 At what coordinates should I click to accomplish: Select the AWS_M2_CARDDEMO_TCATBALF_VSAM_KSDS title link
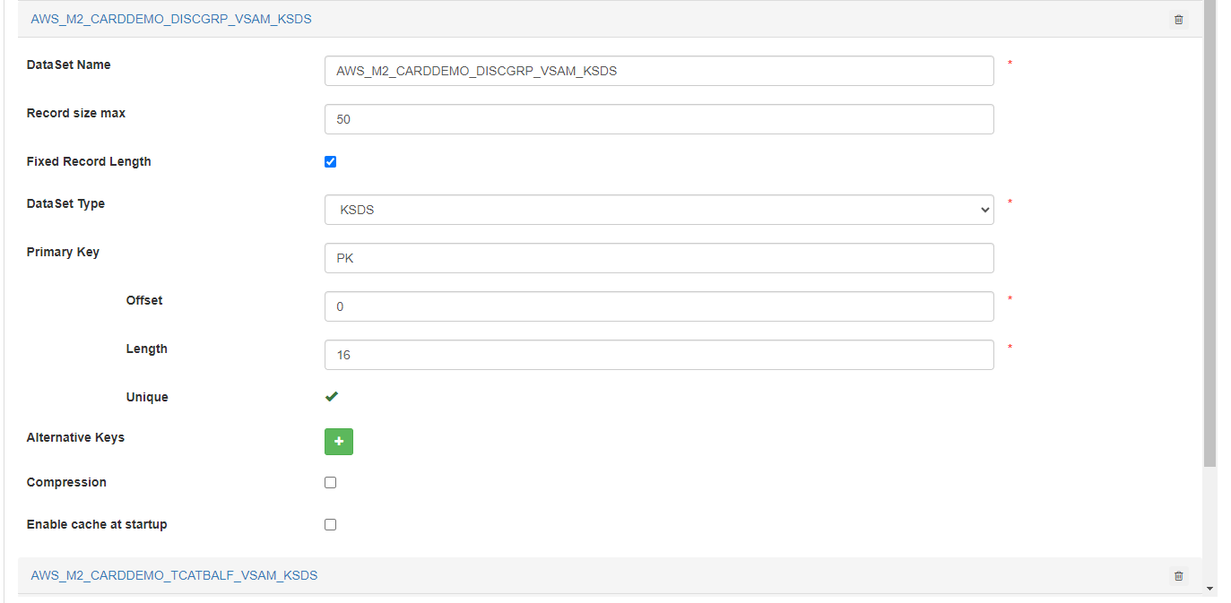point(172,575)
